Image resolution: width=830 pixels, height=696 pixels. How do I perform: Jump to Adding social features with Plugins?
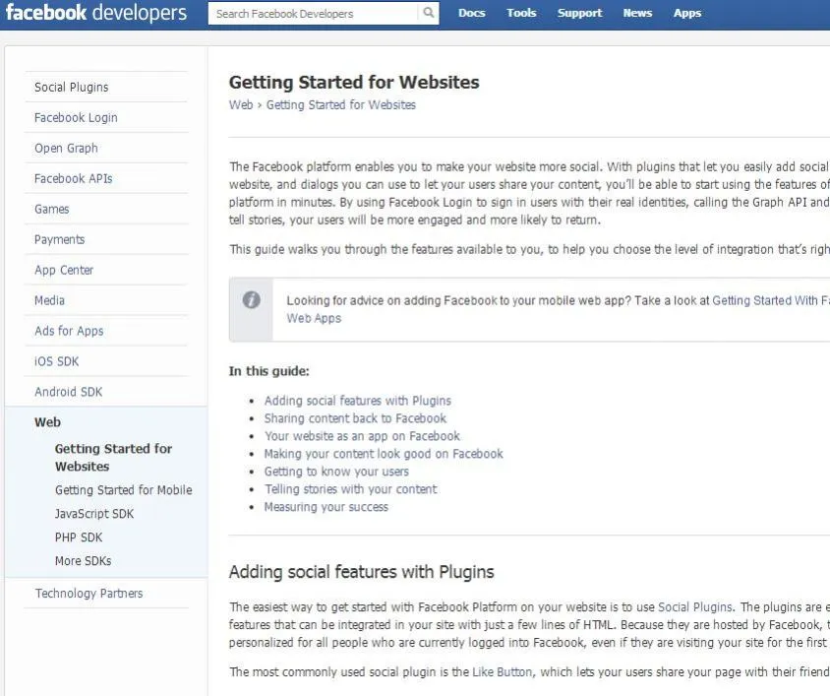(358, 401)
